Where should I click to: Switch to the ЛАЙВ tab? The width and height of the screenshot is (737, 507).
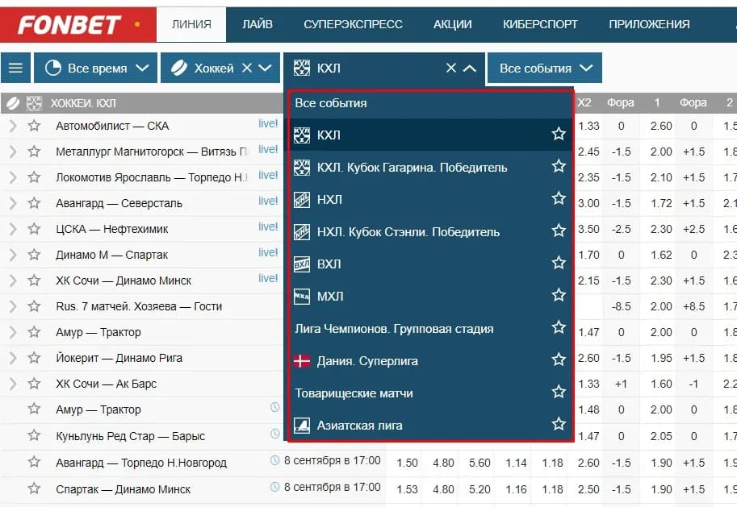258,24
